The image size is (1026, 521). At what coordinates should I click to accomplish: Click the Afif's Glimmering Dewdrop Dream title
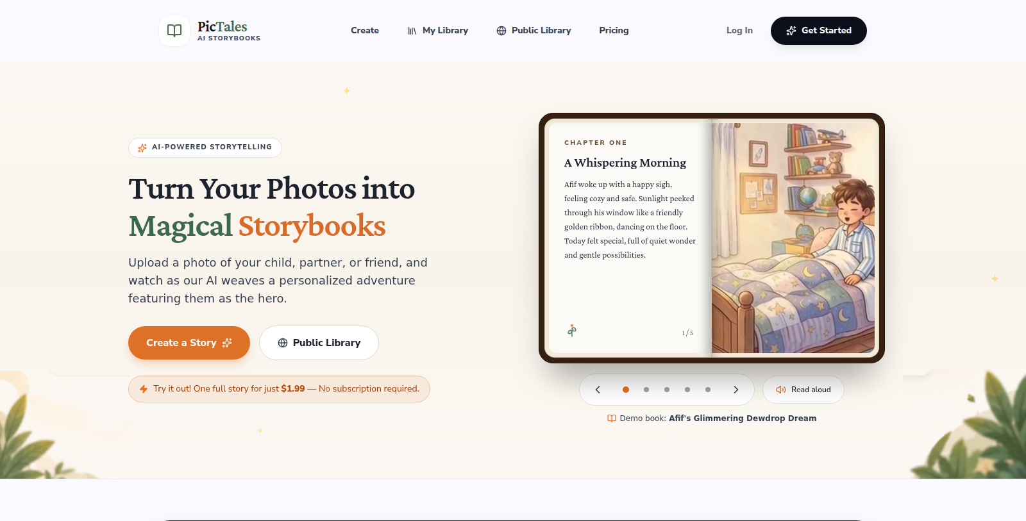(743, 418)
